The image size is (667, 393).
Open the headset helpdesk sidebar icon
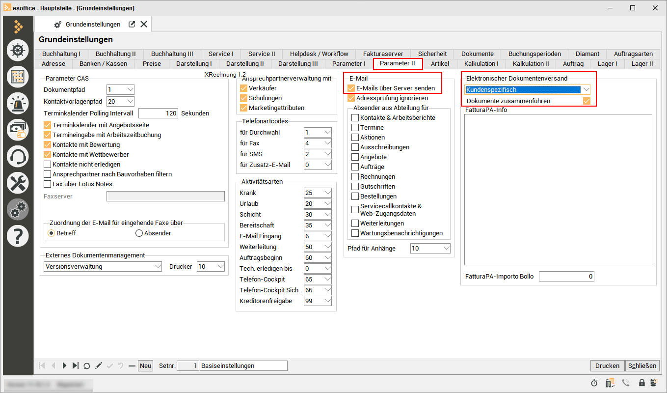(18, 156)
